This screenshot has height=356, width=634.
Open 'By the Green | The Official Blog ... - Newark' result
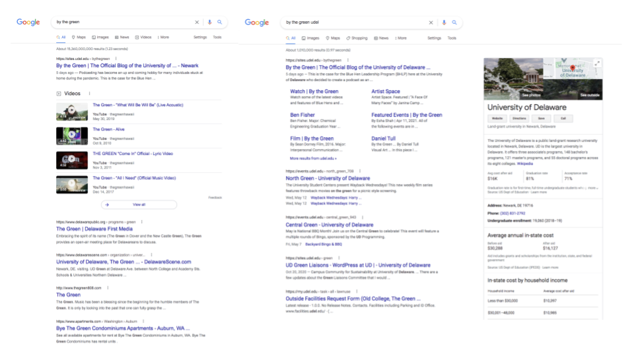pyautogui.click(x=127, y=65)
